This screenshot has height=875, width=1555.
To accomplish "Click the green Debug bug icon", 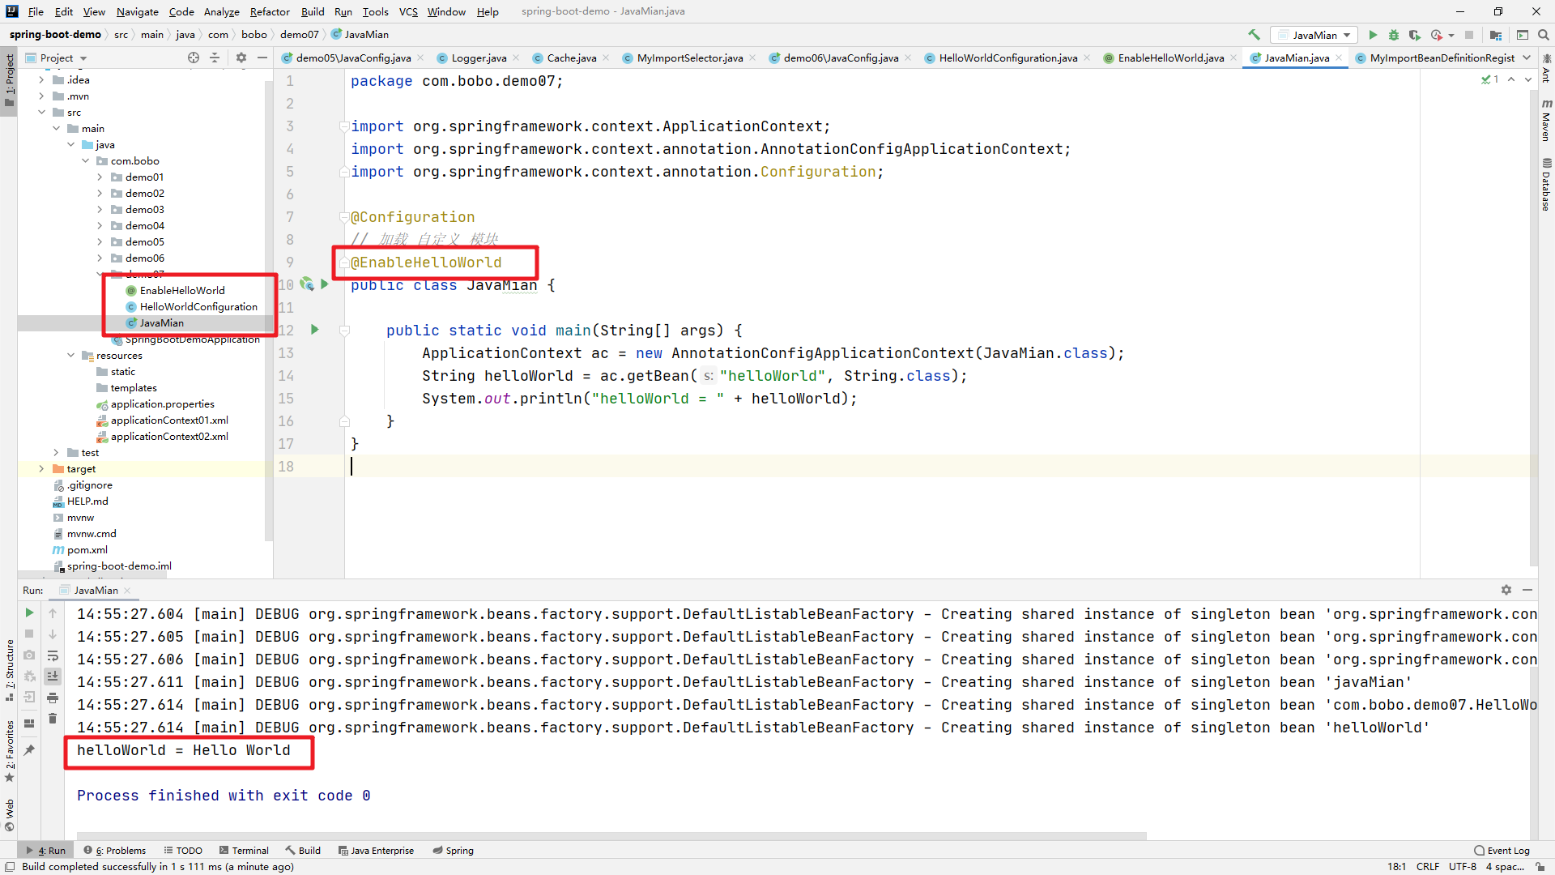I will point(1394,35).
